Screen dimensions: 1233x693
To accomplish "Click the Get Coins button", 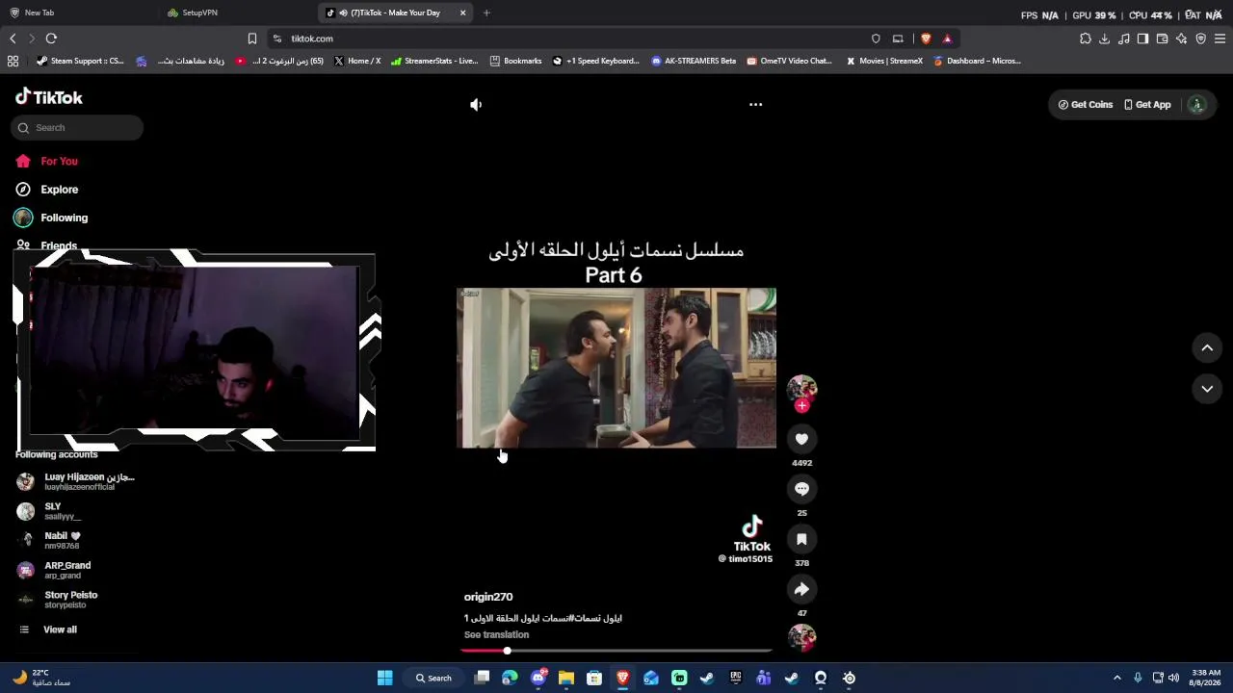I will (x=1086, y=105).
